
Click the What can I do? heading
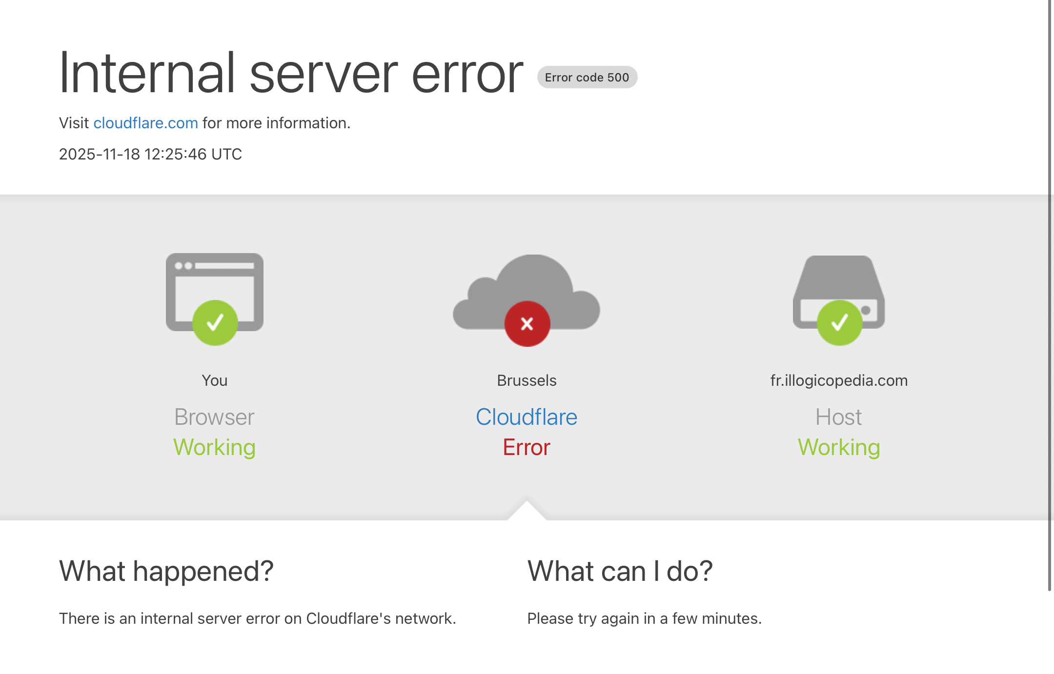pos(620,571)
